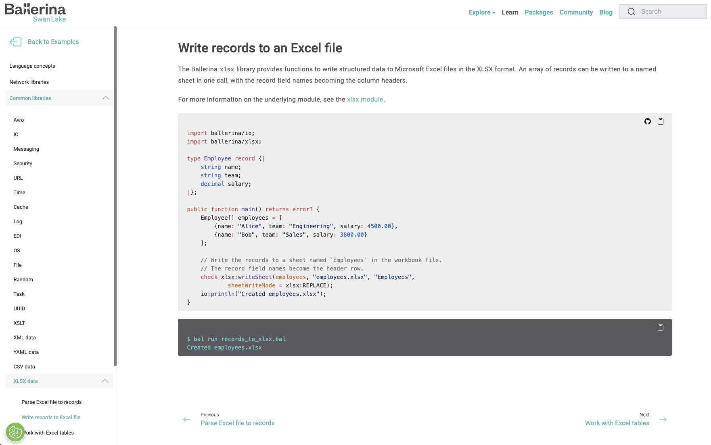This screenshot has height=445, width=711.
Task: Open the Blog nav item
Action: [606, 12]
